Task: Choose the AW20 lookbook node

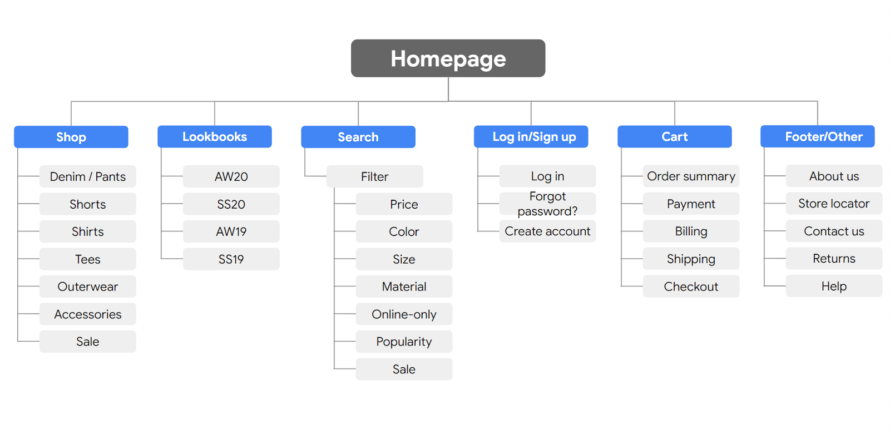Action: [231, 176]
